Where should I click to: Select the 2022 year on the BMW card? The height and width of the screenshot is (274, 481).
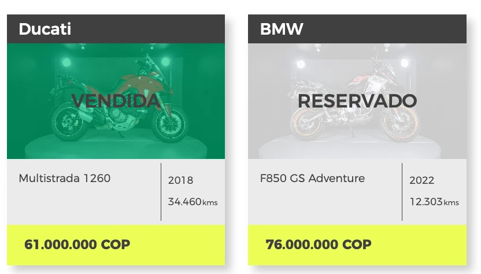(421, 180)
